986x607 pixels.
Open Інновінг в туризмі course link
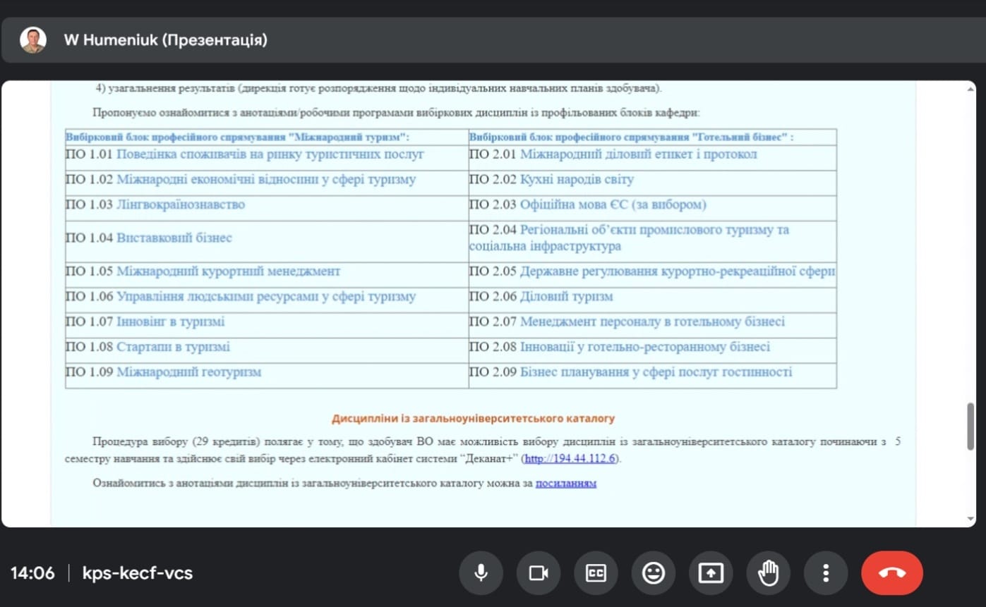pyautogui.click(x=170, y=321)
